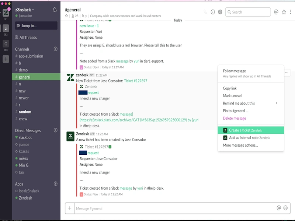Click the zendesk app avatar at 11:22

tap(70, 77)
